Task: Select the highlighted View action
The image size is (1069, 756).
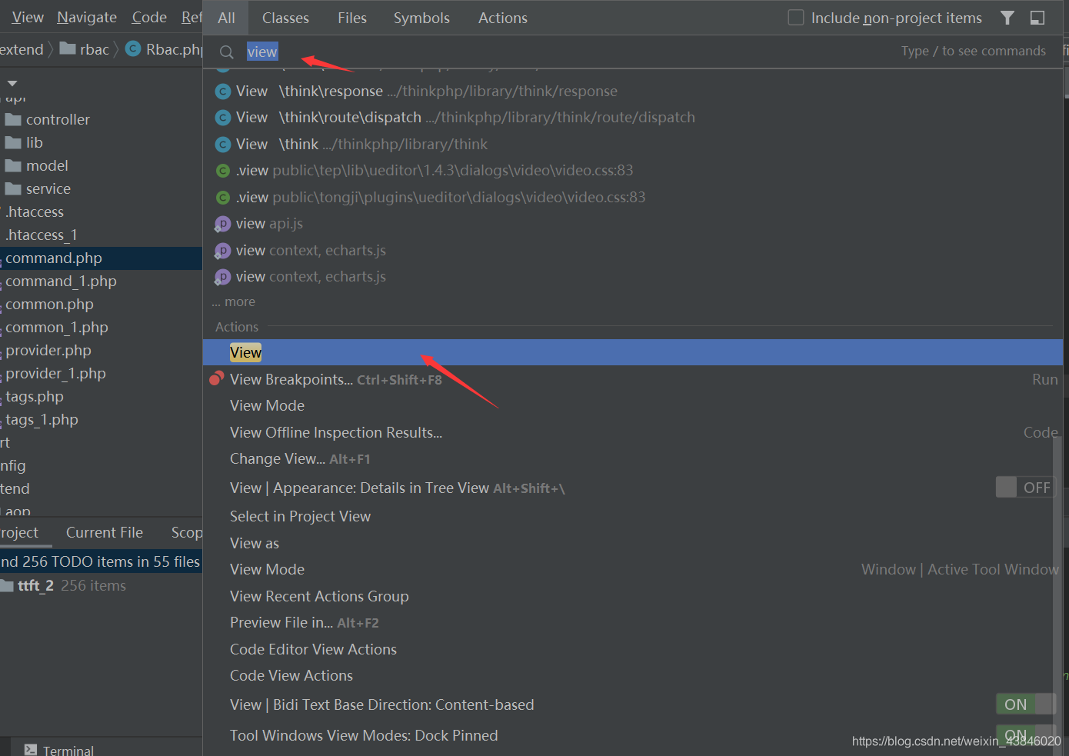Action: coord(632,352)
